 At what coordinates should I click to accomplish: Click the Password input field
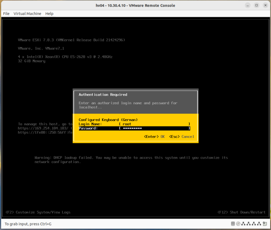point(154,128)
